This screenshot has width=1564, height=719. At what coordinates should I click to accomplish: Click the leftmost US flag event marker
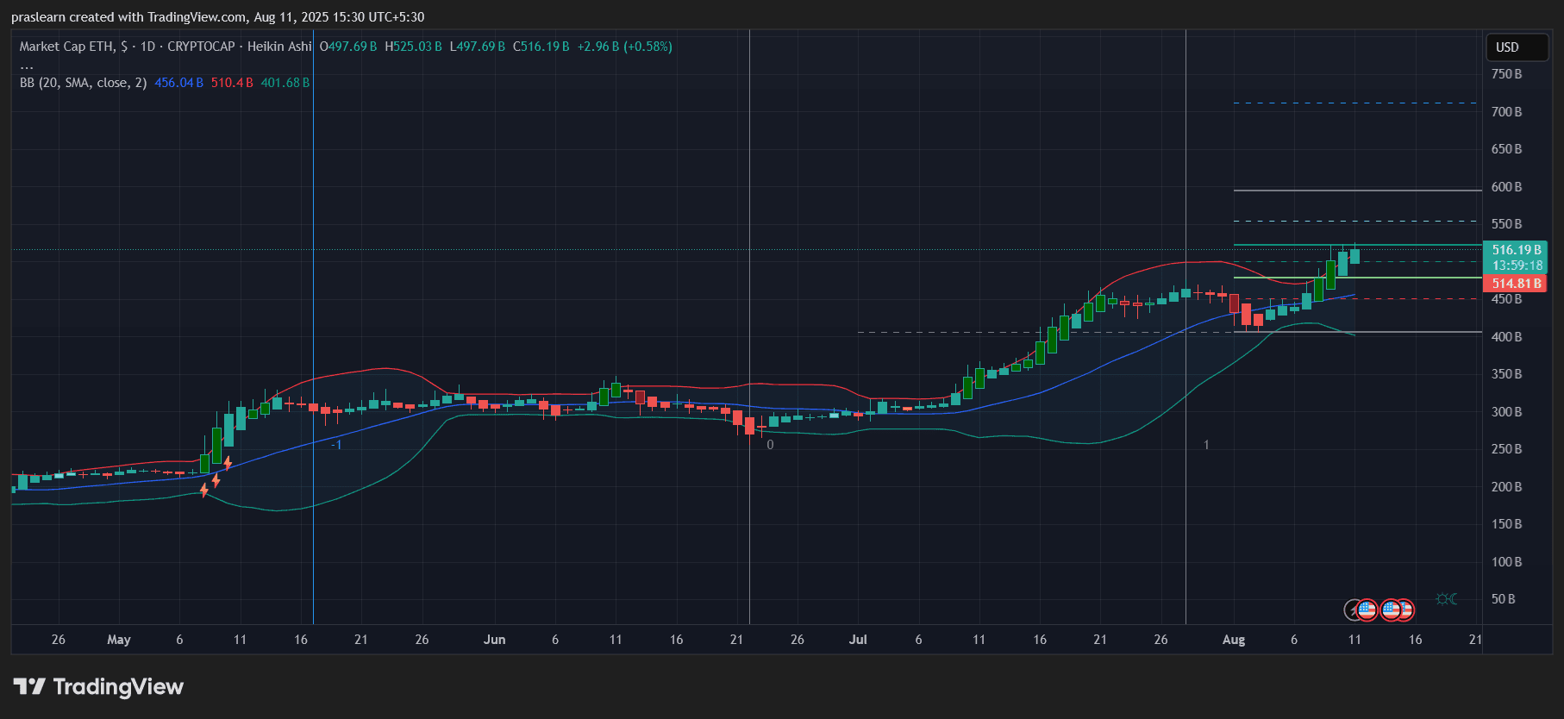[1367, 610]
